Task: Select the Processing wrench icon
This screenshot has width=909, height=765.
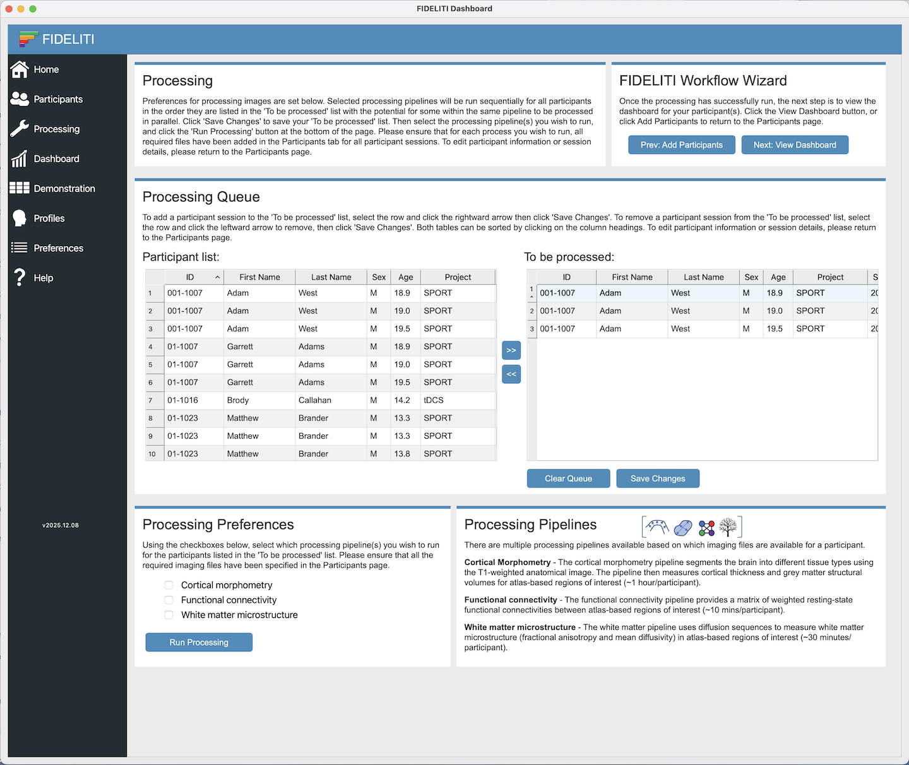Action: [20, 129]
